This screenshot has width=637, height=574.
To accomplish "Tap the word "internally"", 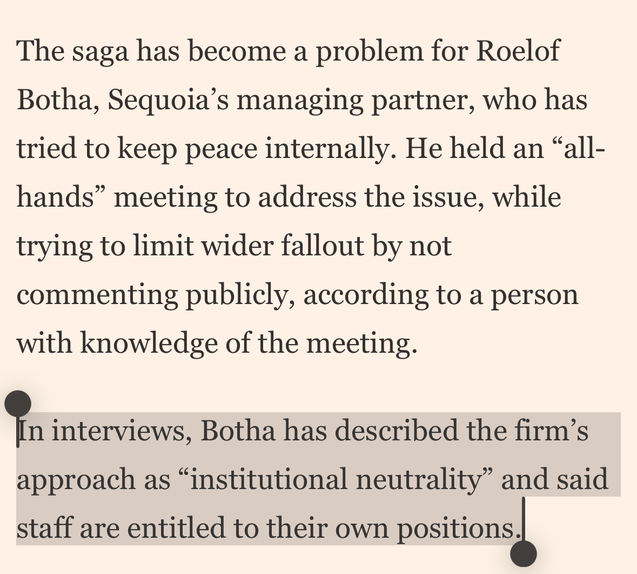I will 327,149.
